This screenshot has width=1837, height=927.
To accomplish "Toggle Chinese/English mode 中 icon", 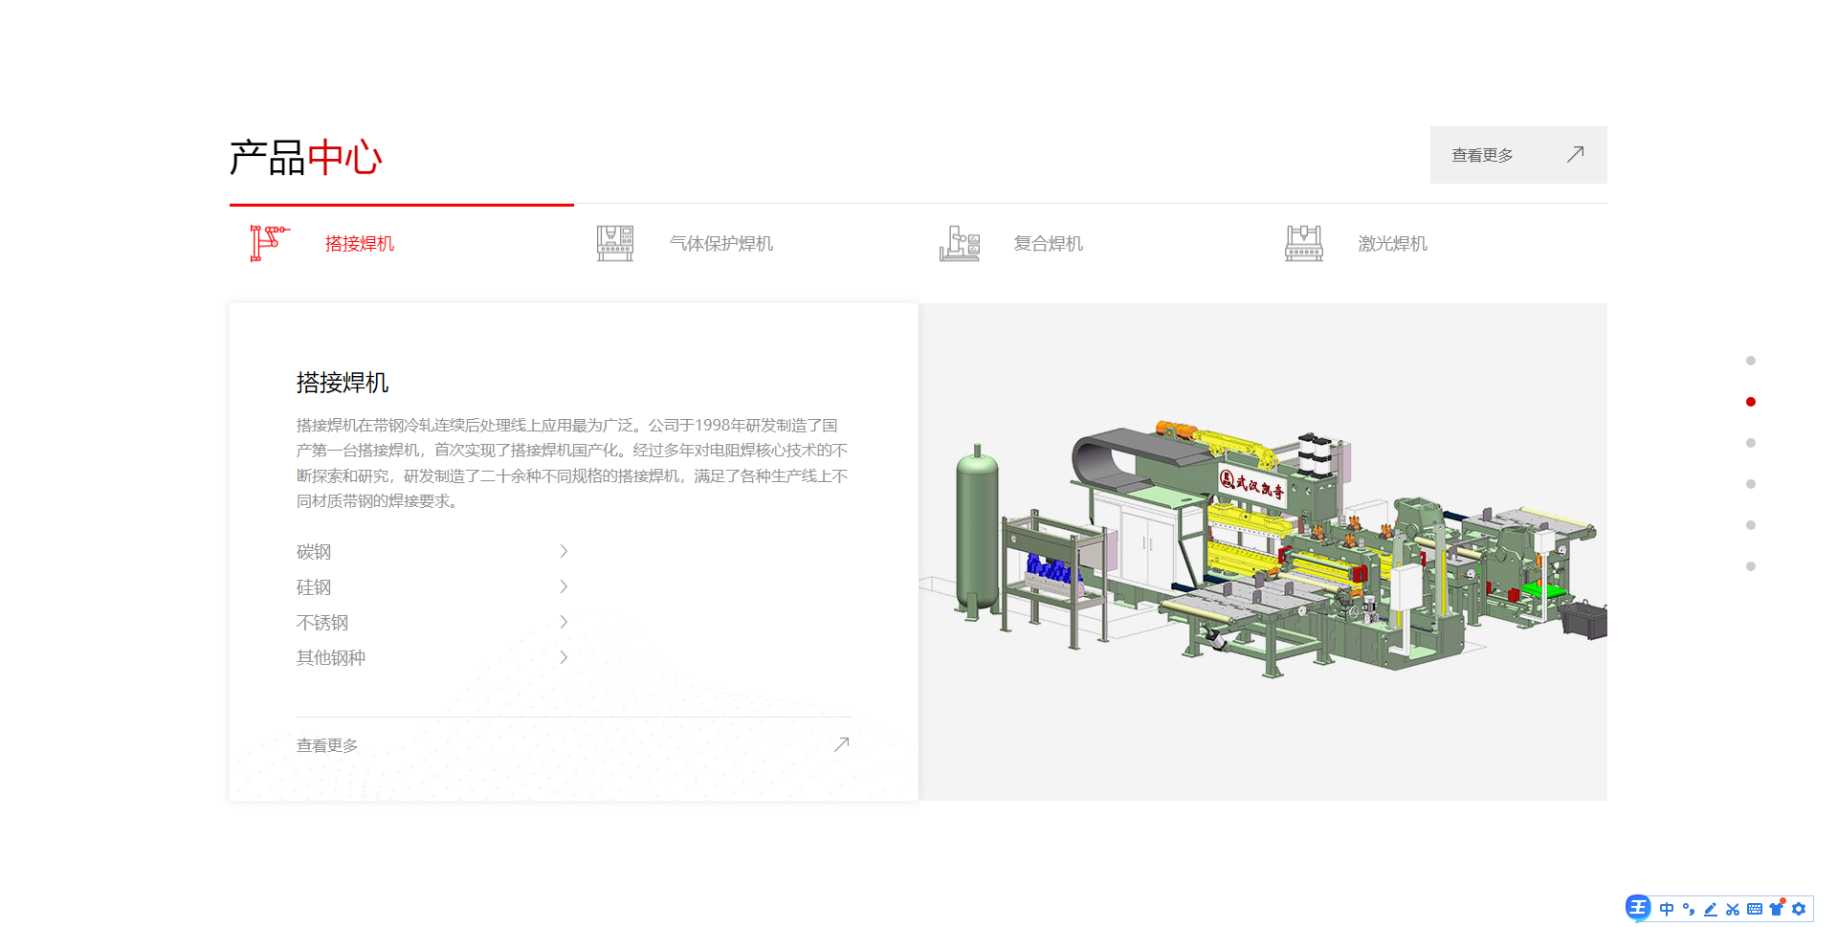I will [1667, 909].
